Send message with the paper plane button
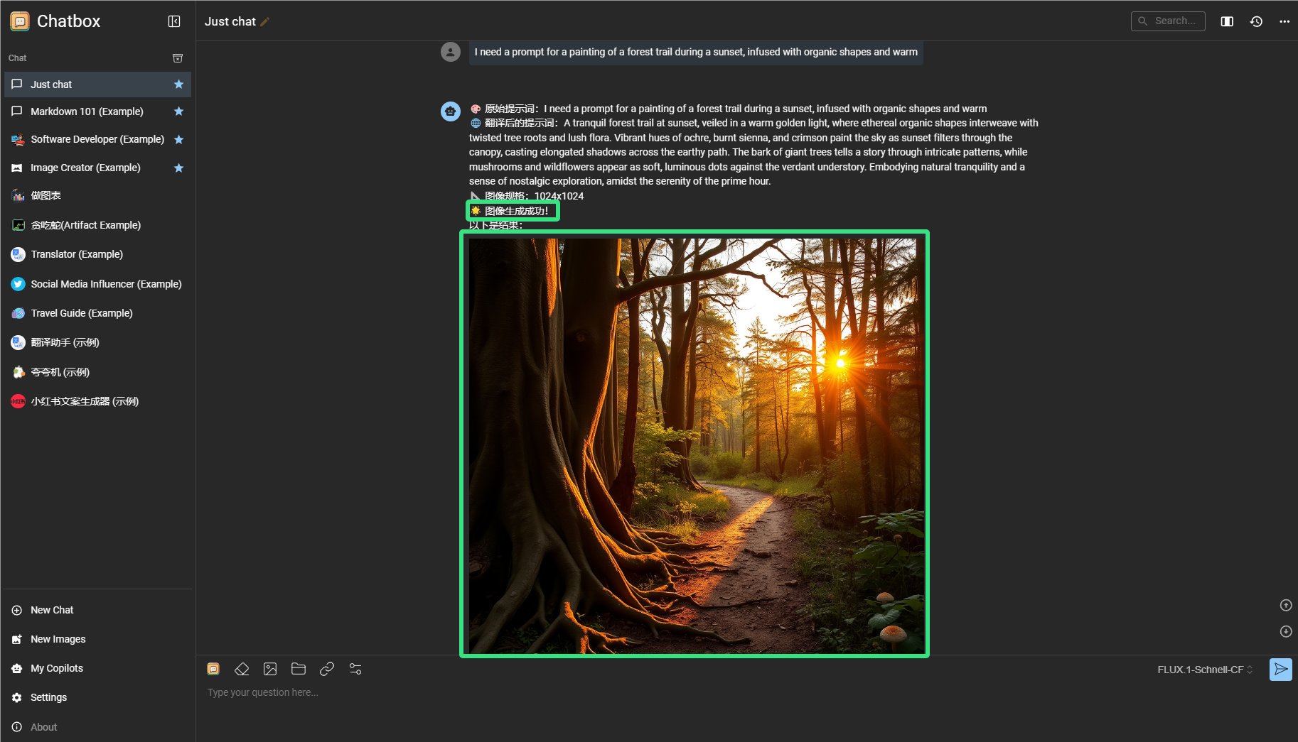The height and width of the screenshot is (742, 1298). pyautogui.click(x=1281, y=670)
